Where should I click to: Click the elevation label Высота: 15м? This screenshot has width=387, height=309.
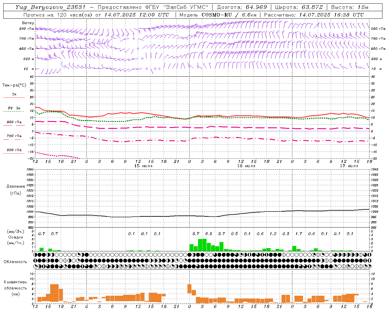coord(350,7)
